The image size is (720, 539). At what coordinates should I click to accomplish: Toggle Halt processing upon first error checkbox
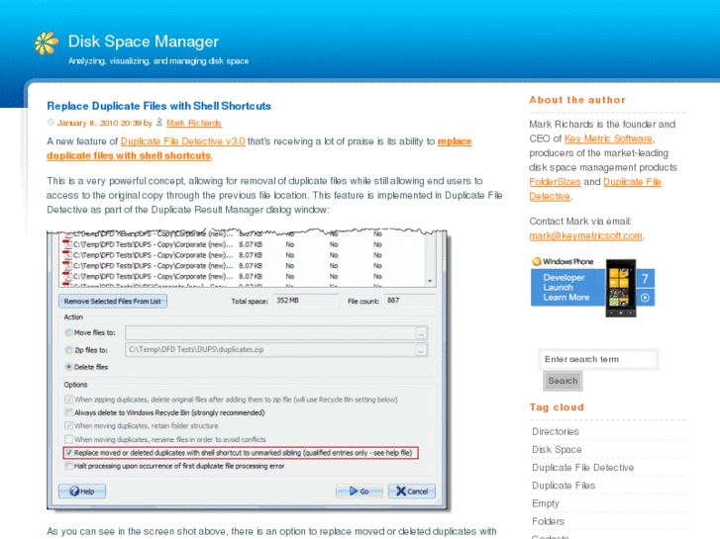coord(69,466)
